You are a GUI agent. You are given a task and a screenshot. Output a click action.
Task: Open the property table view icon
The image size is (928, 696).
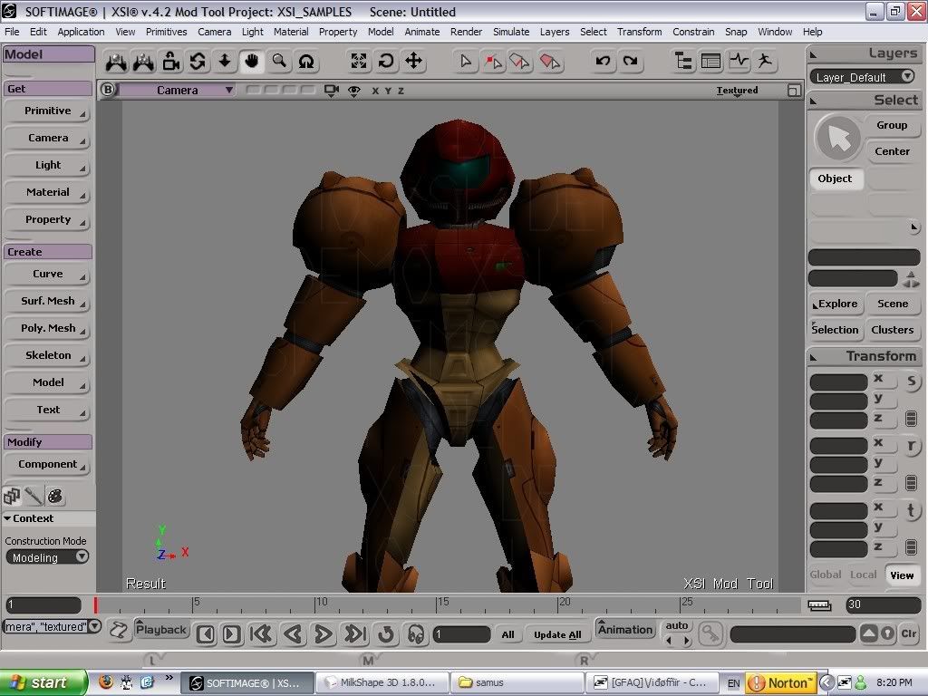[x=710, y=61]
